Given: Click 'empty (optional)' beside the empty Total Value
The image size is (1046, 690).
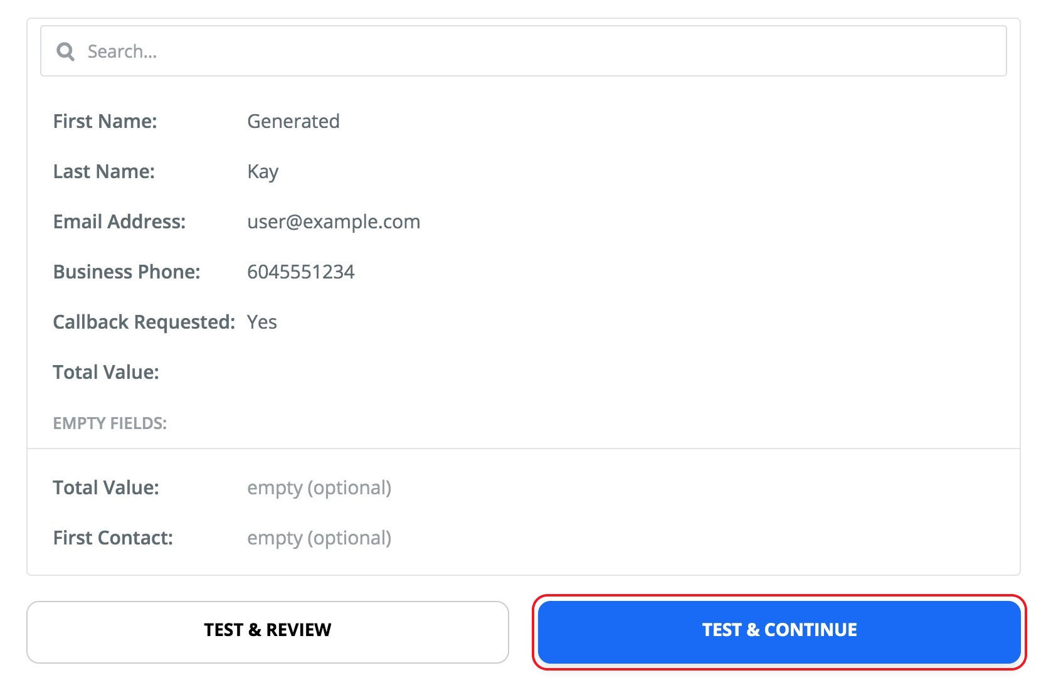Looking at the screenshot, I should pos(319,487).
